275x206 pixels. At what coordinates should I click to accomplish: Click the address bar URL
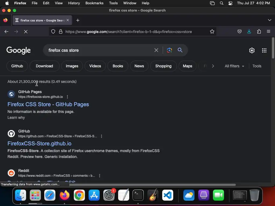tap(129, 32)
